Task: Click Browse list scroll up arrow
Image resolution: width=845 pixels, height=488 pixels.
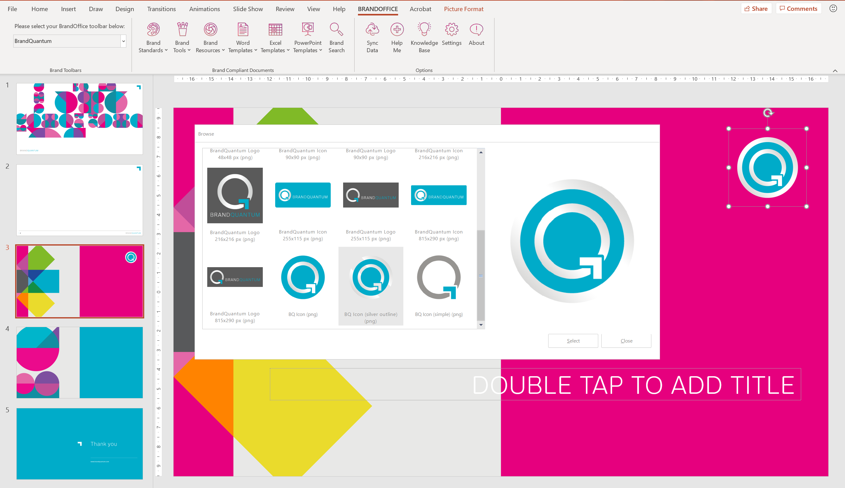Action: pyautogui.click(x=481, y=153)
